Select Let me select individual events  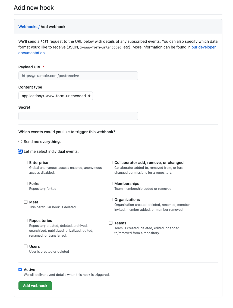[x=20, y=151]
